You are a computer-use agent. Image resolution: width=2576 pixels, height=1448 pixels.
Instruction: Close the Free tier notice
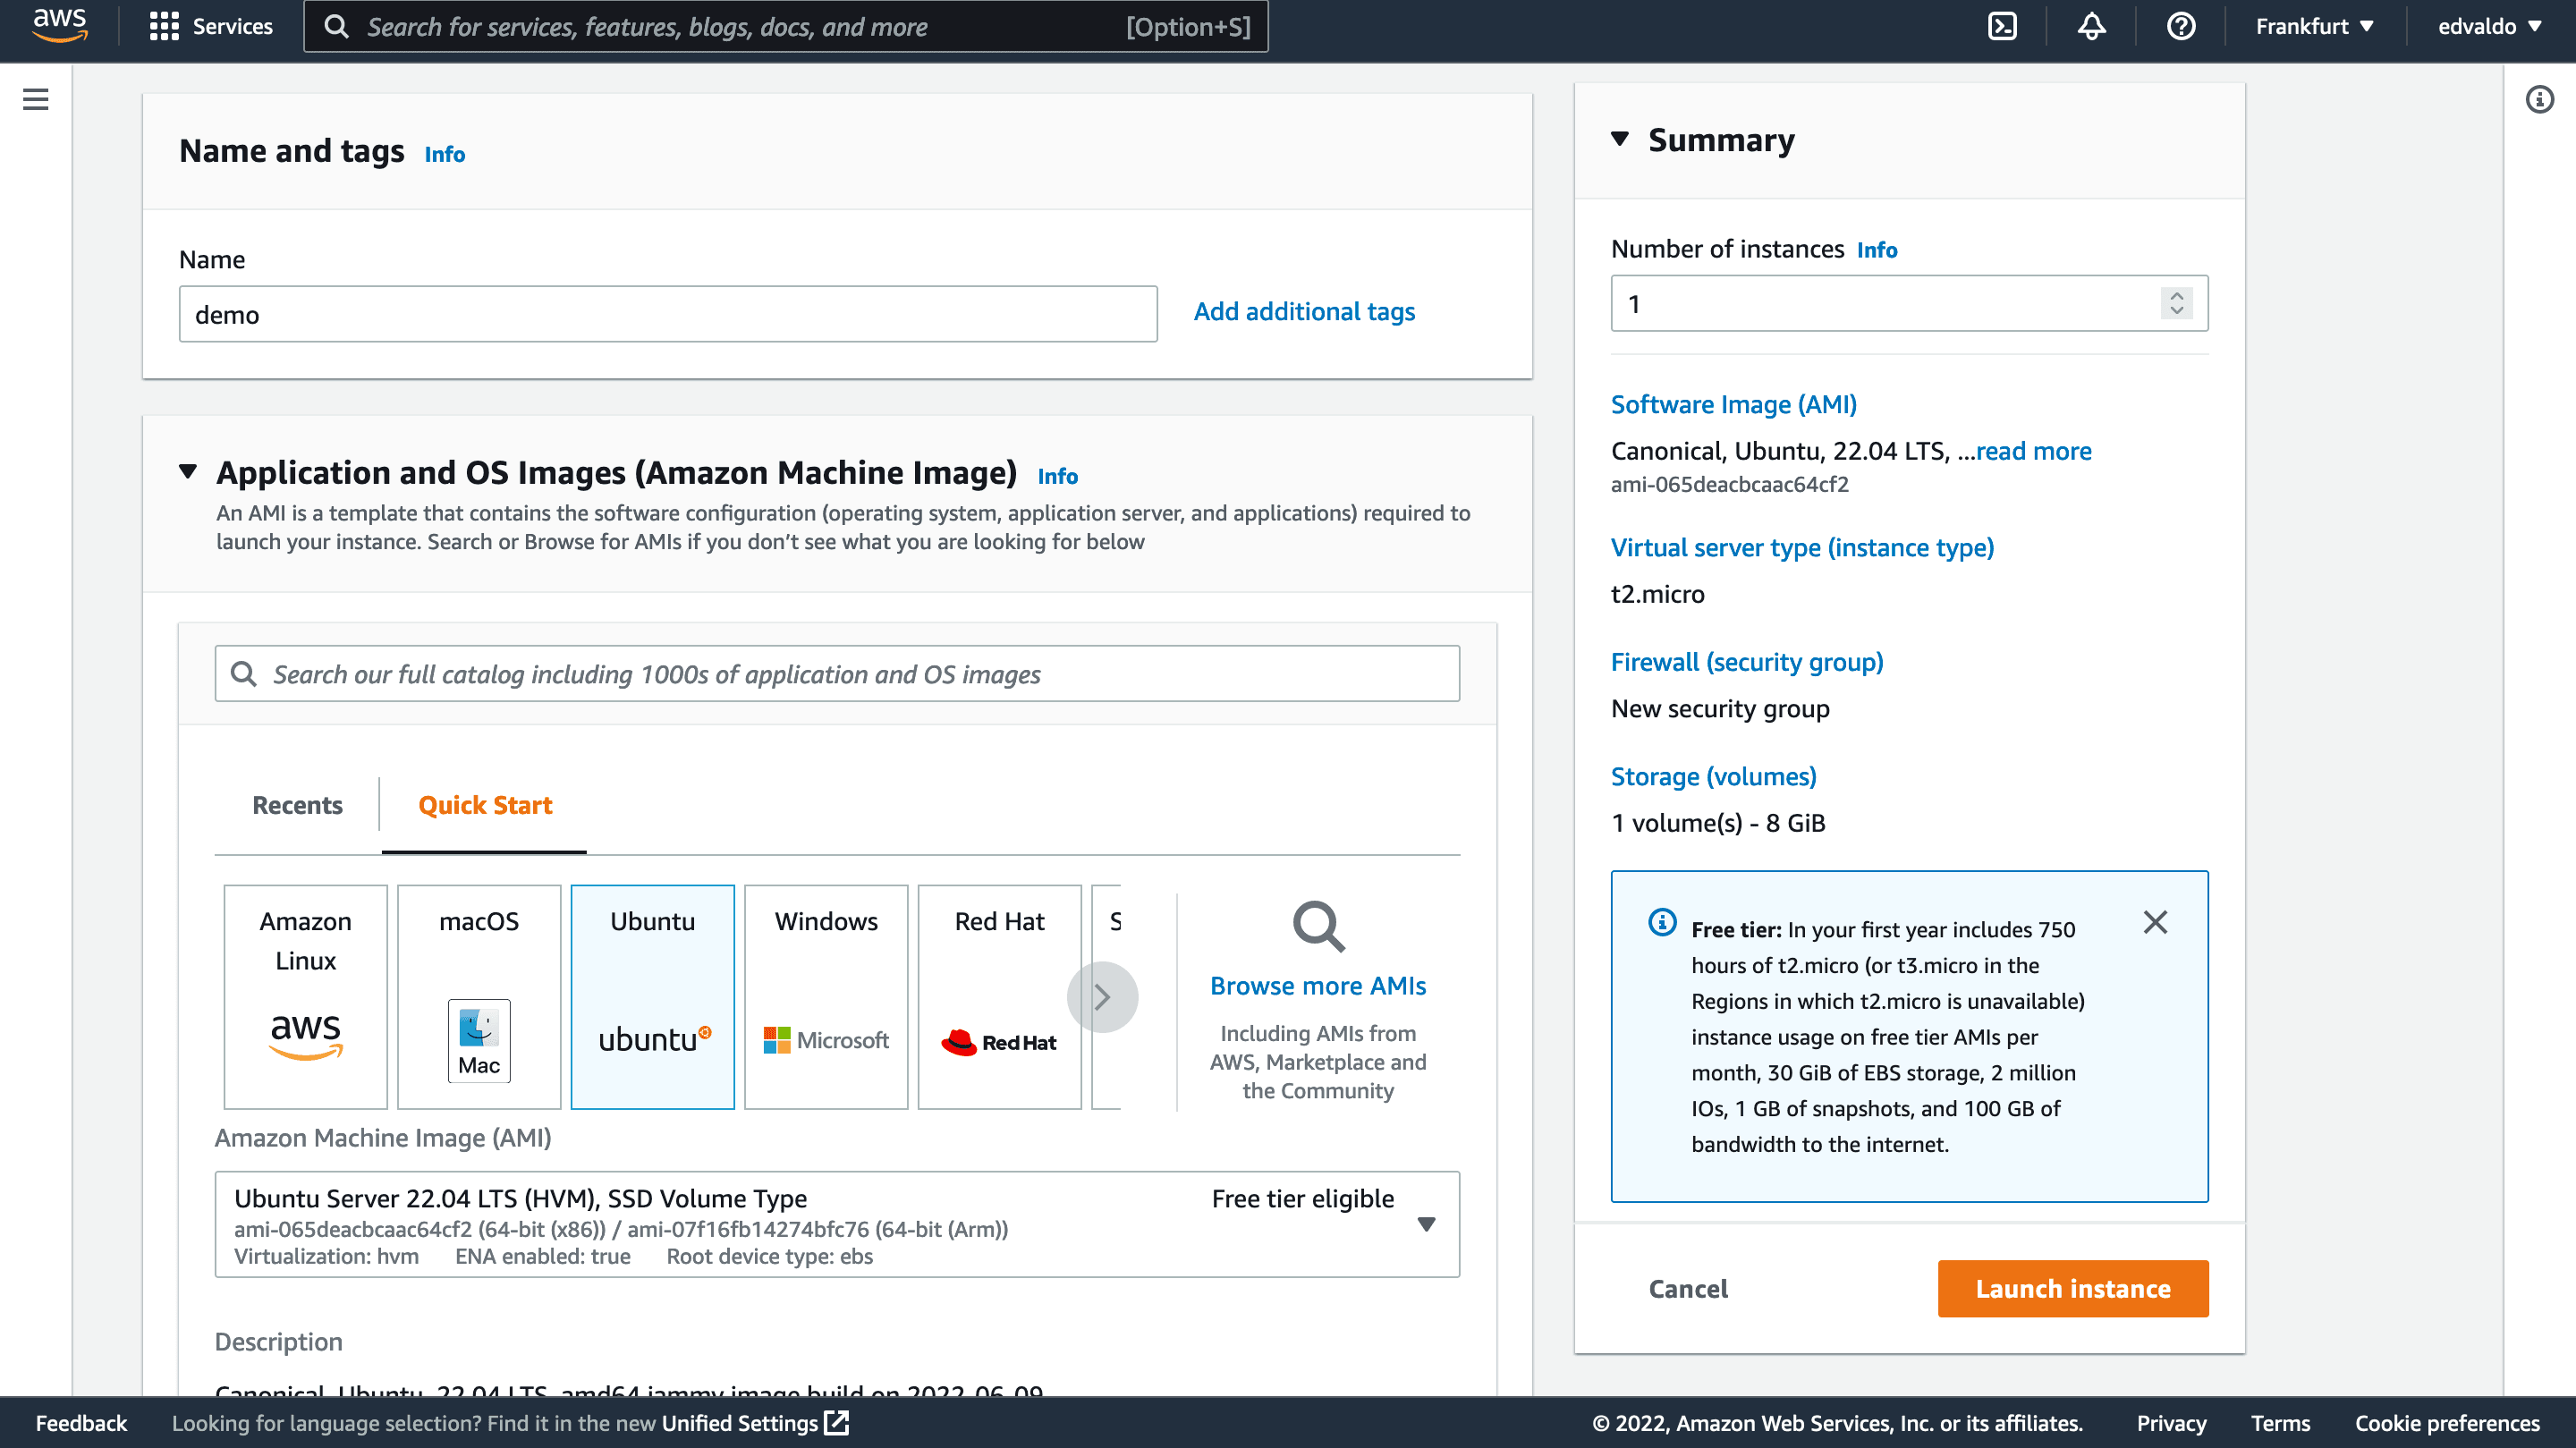[x=2155, y=921]
